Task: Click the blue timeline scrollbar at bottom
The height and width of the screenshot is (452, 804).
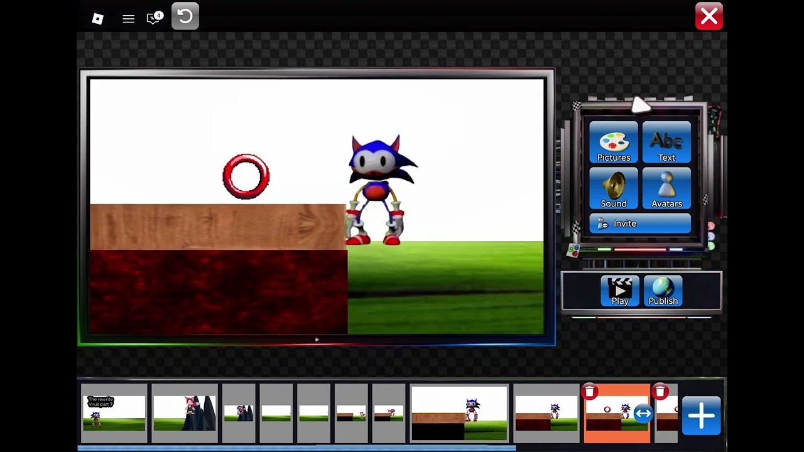Action: click(x=296, y=448)
